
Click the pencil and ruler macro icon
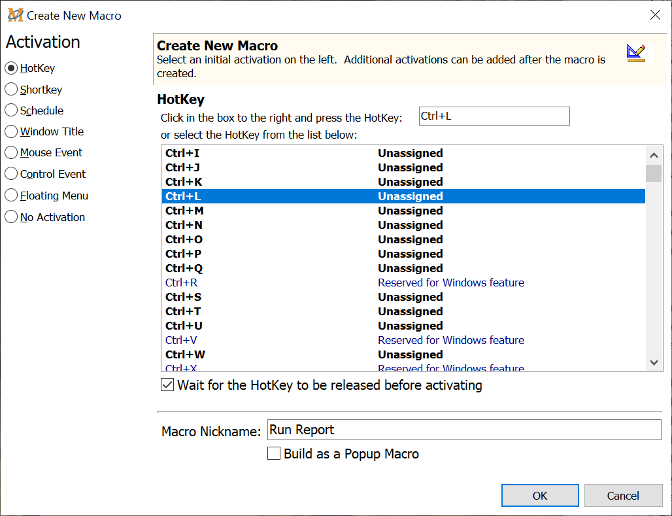635,53
